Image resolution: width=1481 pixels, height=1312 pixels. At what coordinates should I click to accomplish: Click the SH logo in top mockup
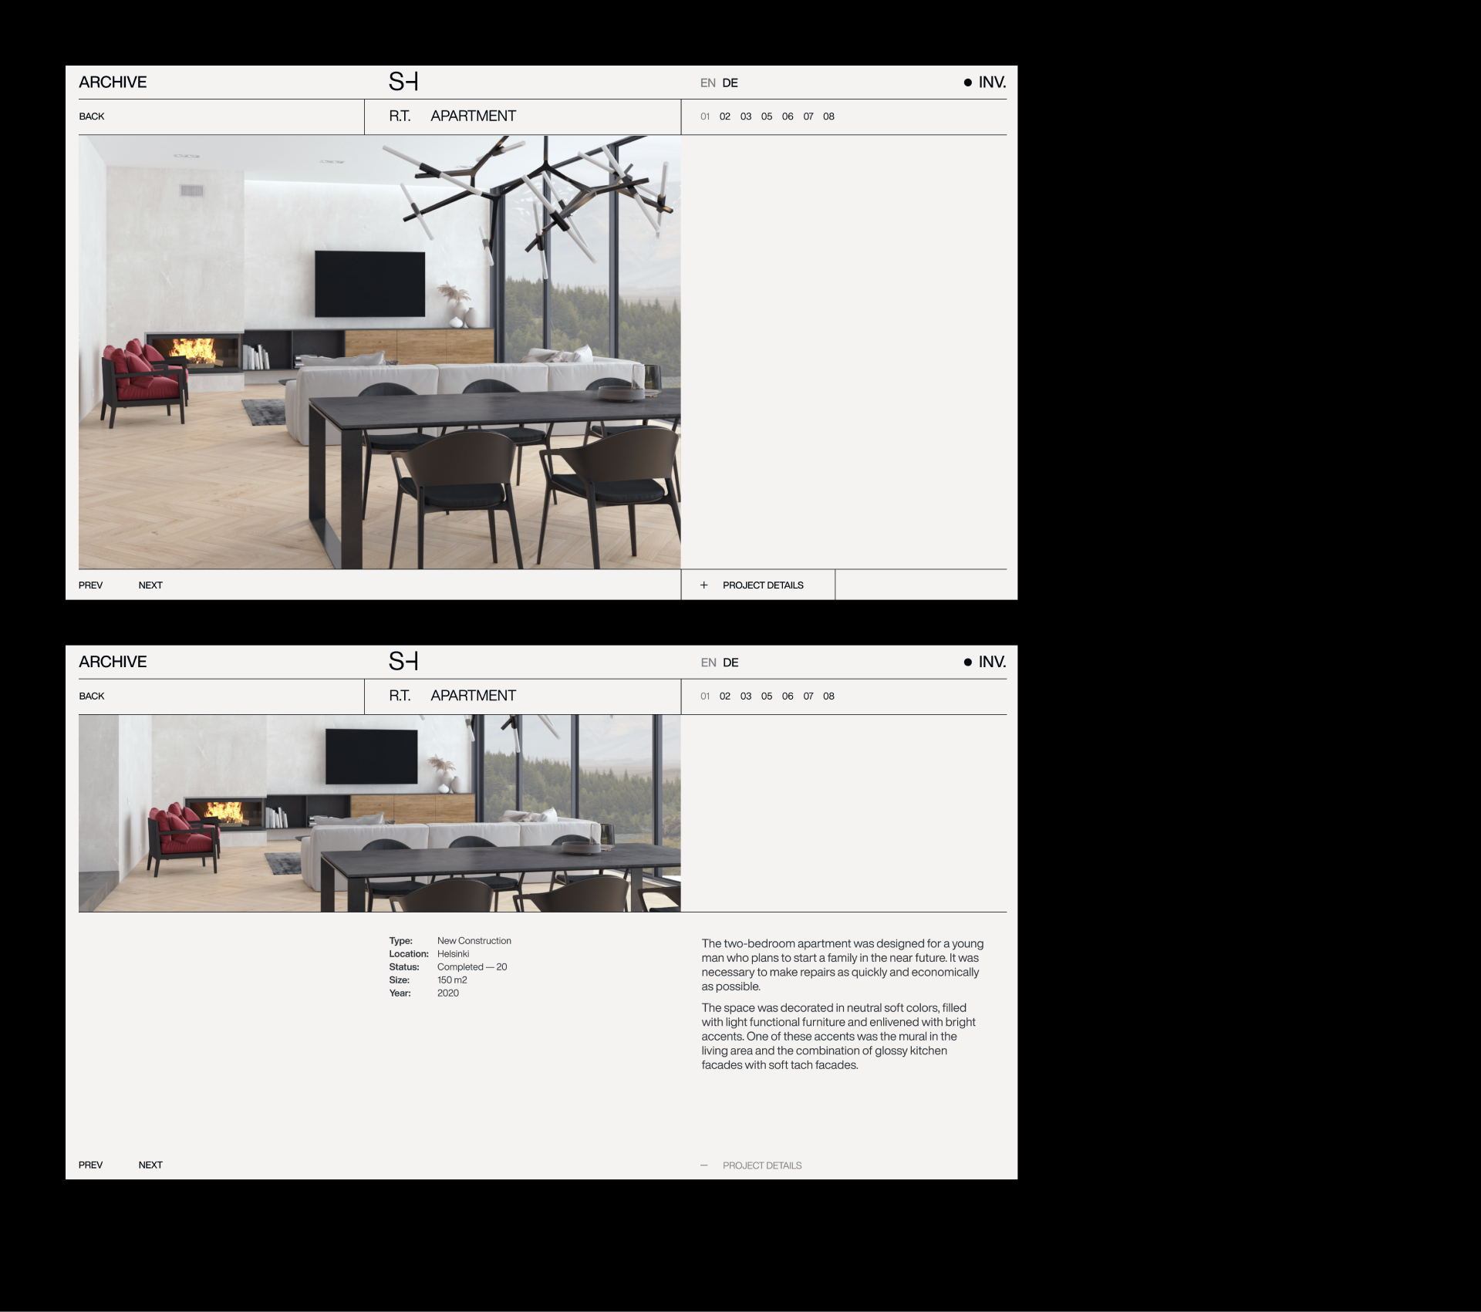coord(403,81)
